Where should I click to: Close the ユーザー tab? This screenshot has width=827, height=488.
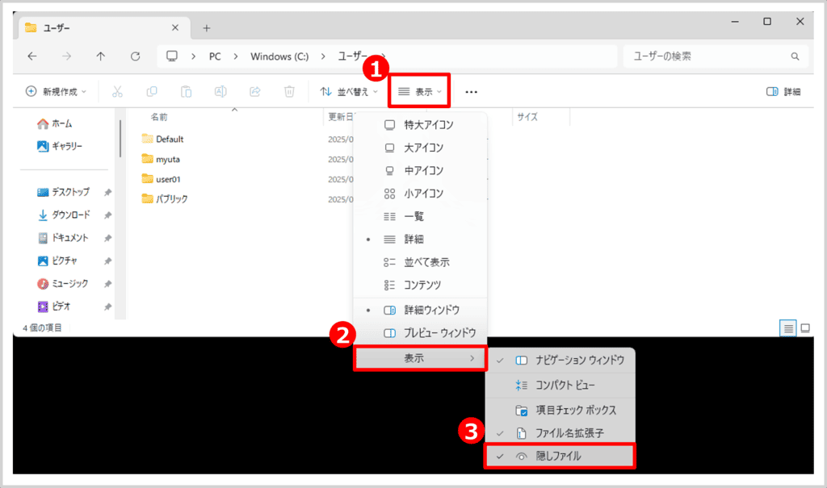[x=175, y=28]
